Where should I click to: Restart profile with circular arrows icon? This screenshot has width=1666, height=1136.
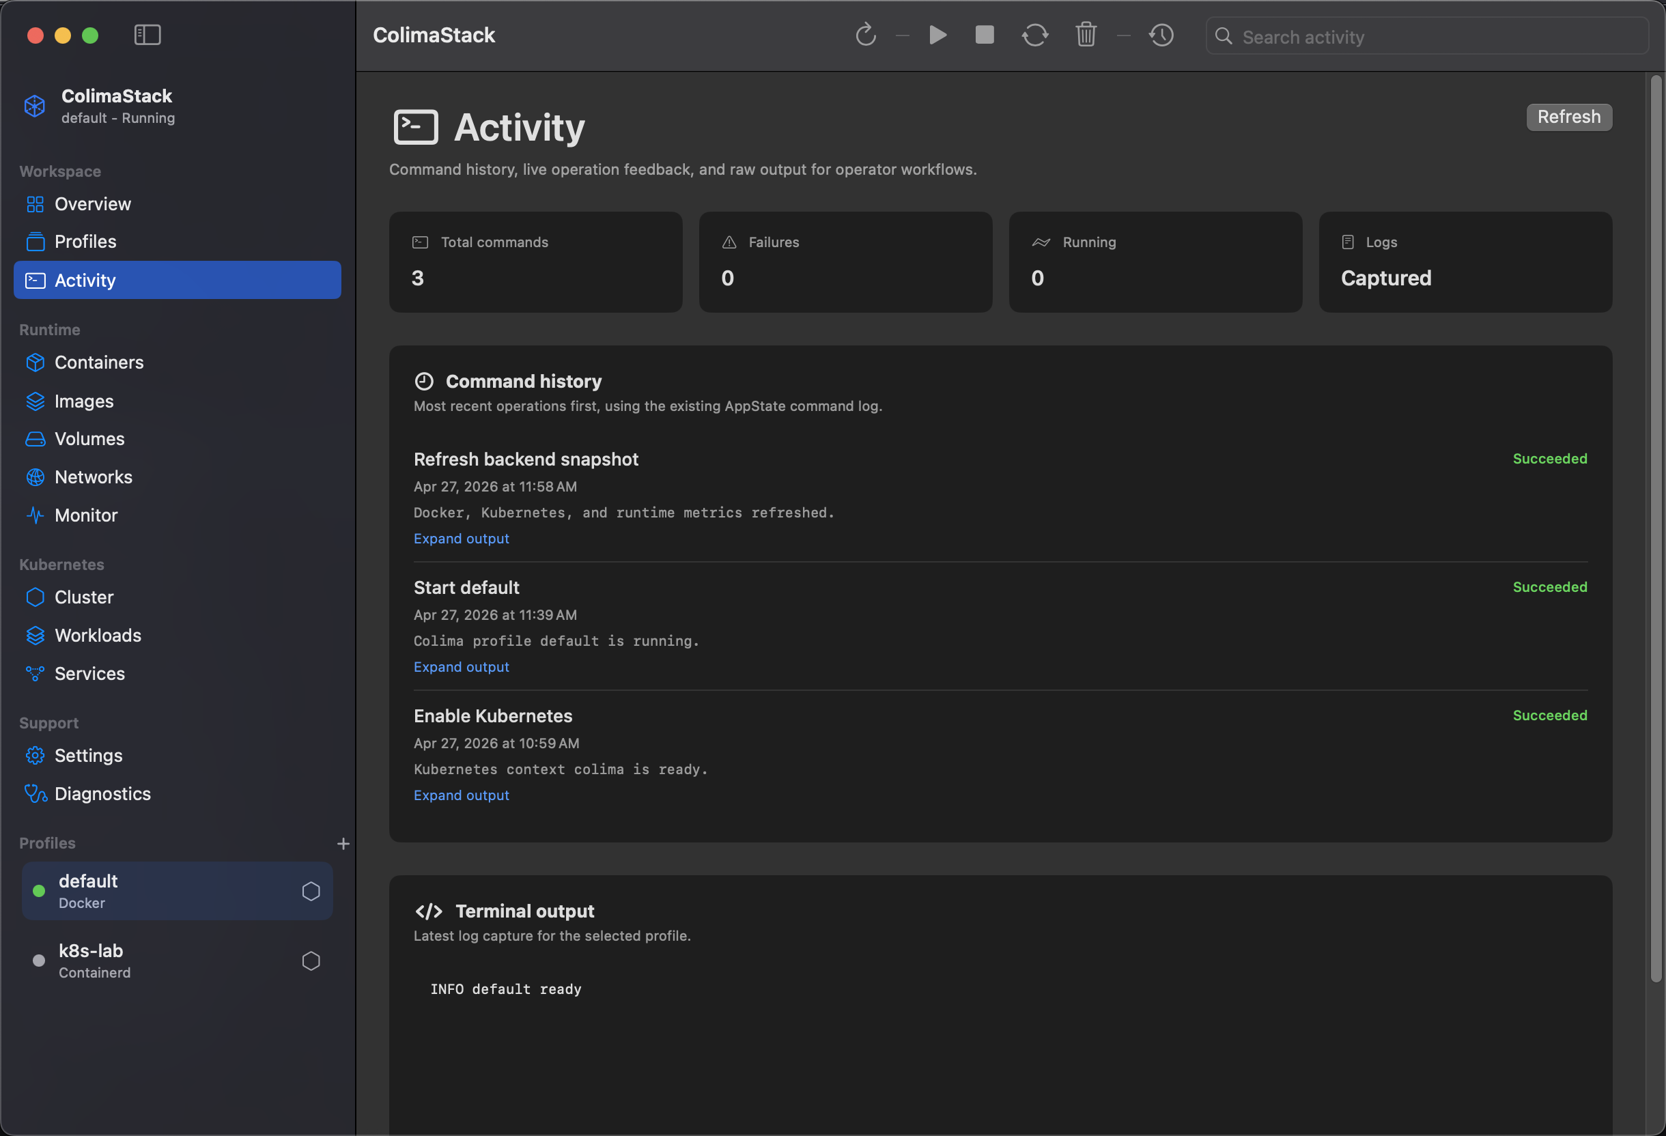(1035, 35)
